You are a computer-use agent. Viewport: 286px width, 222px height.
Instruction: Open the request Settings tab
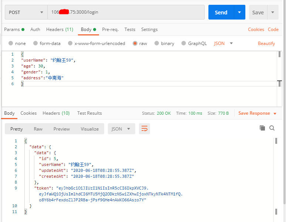[149, 30]
